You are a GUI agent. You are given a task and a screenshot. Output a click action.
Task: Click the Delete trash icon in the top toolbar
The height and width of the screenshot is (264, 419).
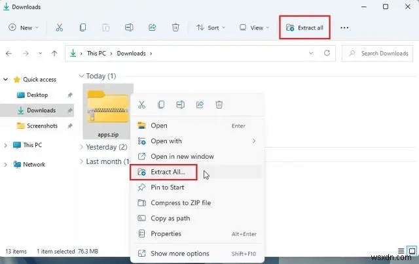(x=175, y=27)
